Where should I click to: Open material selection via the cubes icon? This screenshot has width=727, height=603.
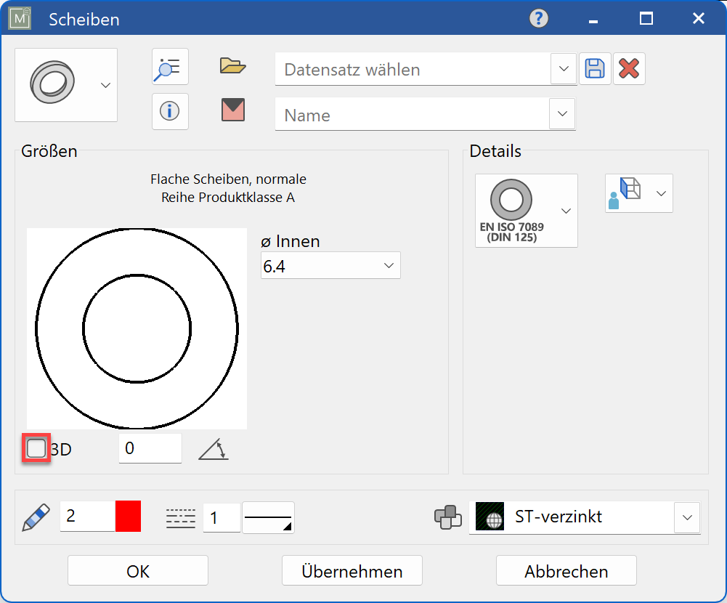coord(449,517)
